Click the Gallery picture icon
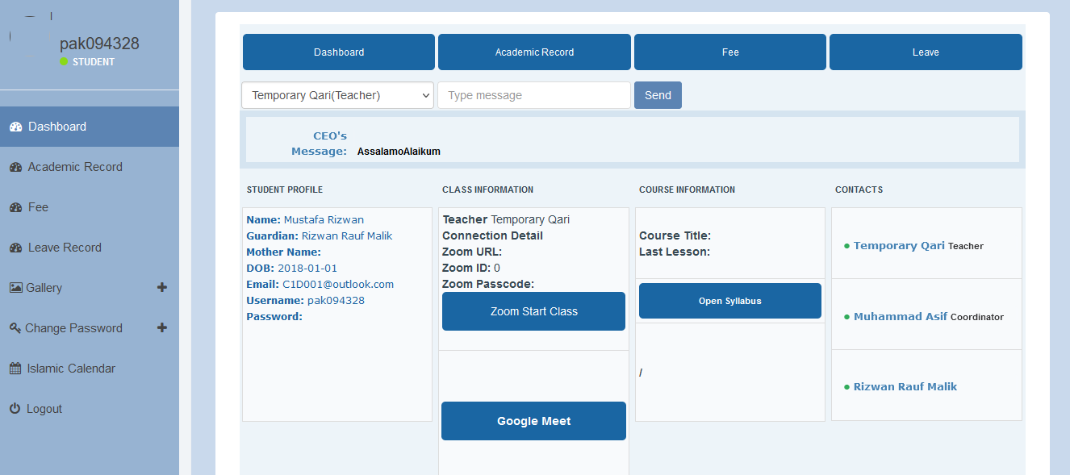This screenshot has width=1070, height=475. click(x=15, y=288)
